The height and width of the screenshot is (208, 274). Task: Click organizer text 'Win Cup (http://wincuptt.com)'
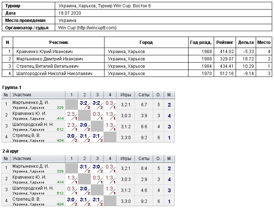click(x=87, y=28)
